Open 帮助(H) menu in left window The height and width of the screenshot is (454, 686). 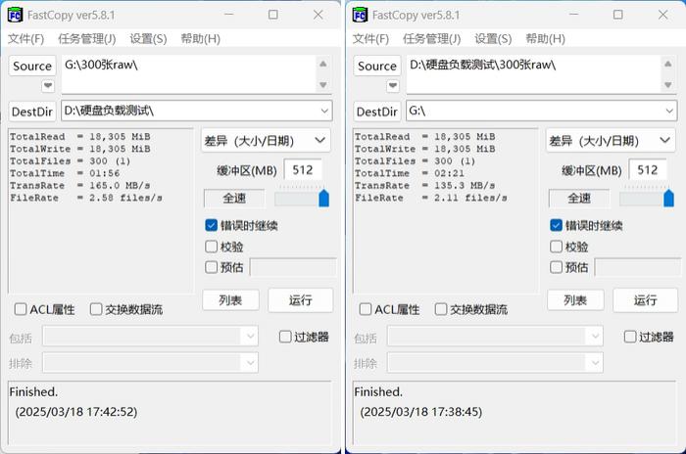[x=200, y=39]
